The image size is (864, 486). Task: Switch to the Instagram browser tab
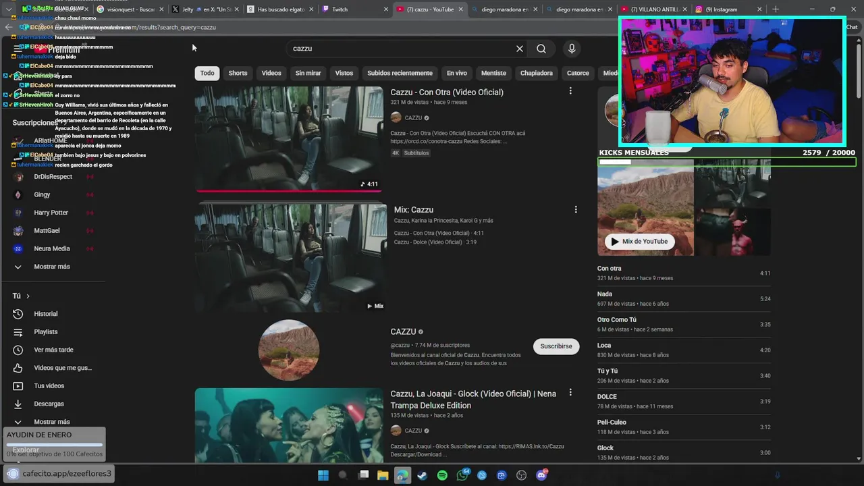coord(728,9)
